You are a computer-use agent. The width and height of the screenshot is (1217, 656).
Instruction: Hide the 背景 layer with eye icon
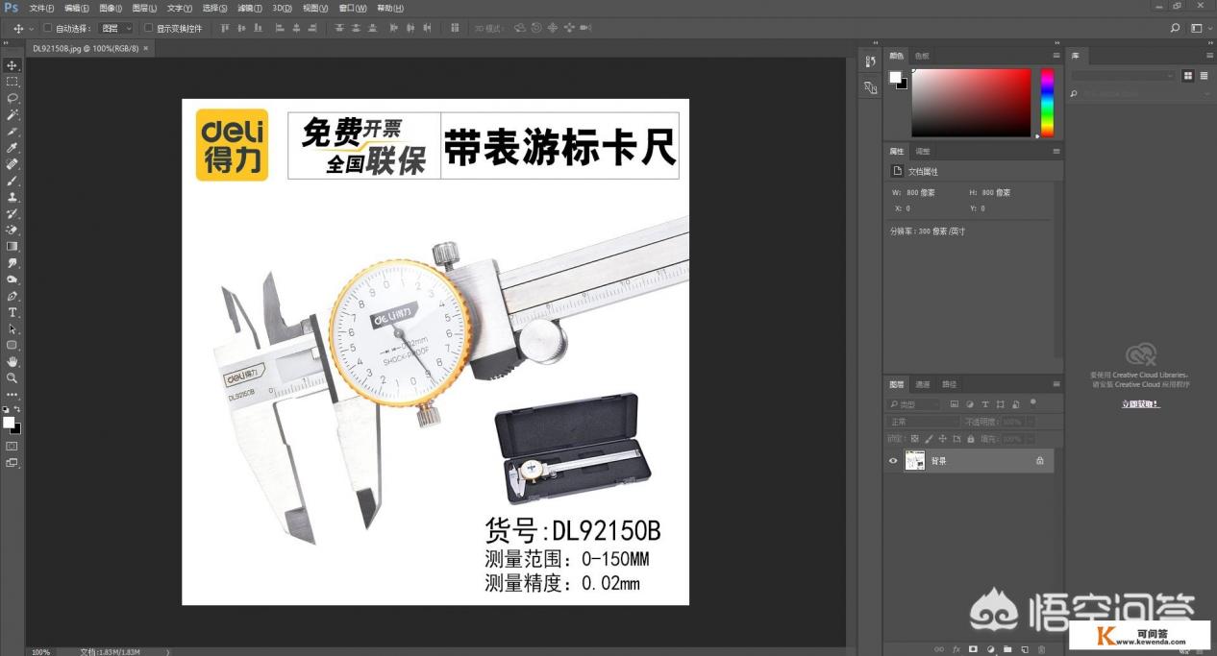click(893, 461)
